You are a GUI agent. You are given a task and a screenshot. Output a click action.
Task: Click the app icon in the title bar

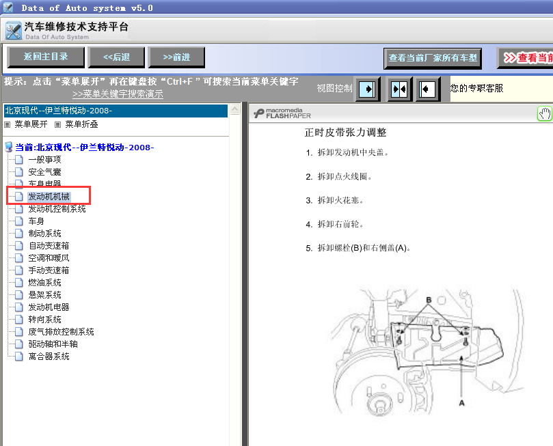pos(8,8)
